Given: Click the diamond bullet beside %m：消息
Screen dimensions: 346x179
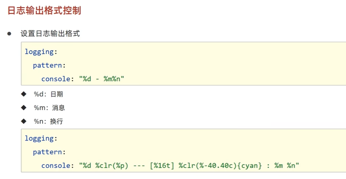Looking at the screenshot, I should click(23, 108).
